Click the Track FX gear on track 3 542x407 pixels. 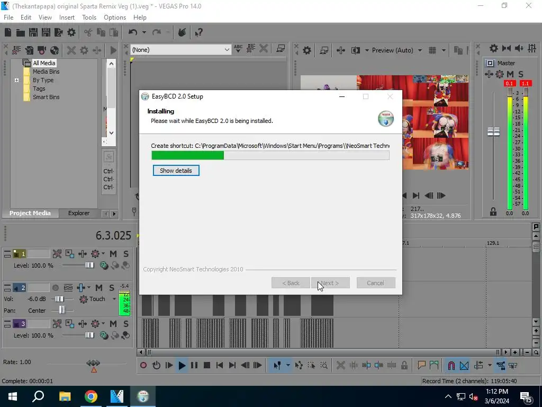(95, 324)
